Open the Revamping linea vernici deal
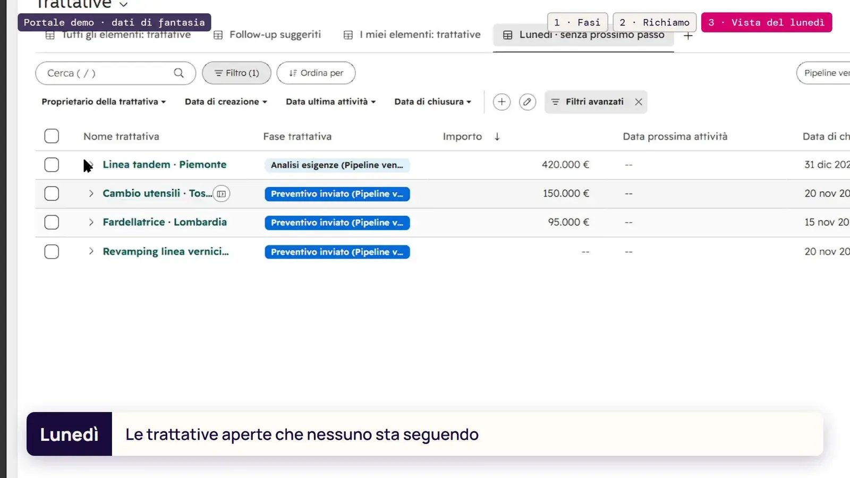The image size is (850, 478). [x=166, y=251]
